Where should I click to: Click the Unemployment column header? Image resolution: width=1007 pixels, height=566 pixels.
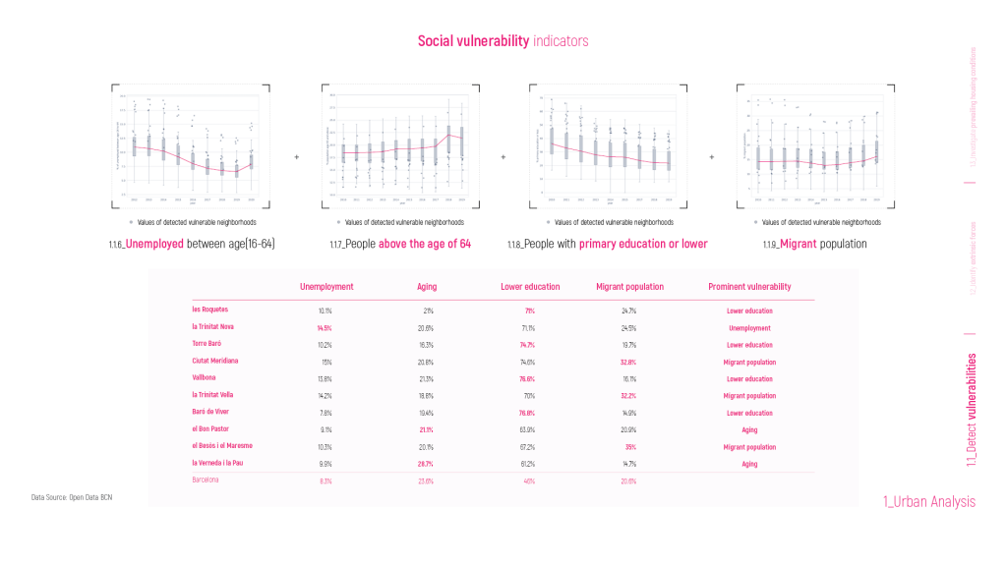326,287
